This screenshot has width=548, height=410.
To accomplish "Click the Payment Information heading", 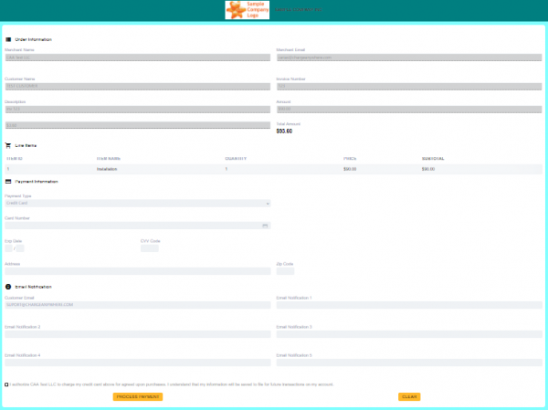I will 37,182.
